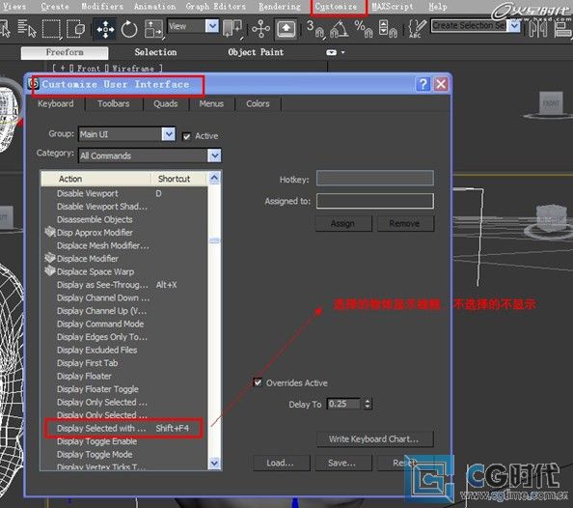
Task: Click the Select by Name icon
Action: pos(27,29)
